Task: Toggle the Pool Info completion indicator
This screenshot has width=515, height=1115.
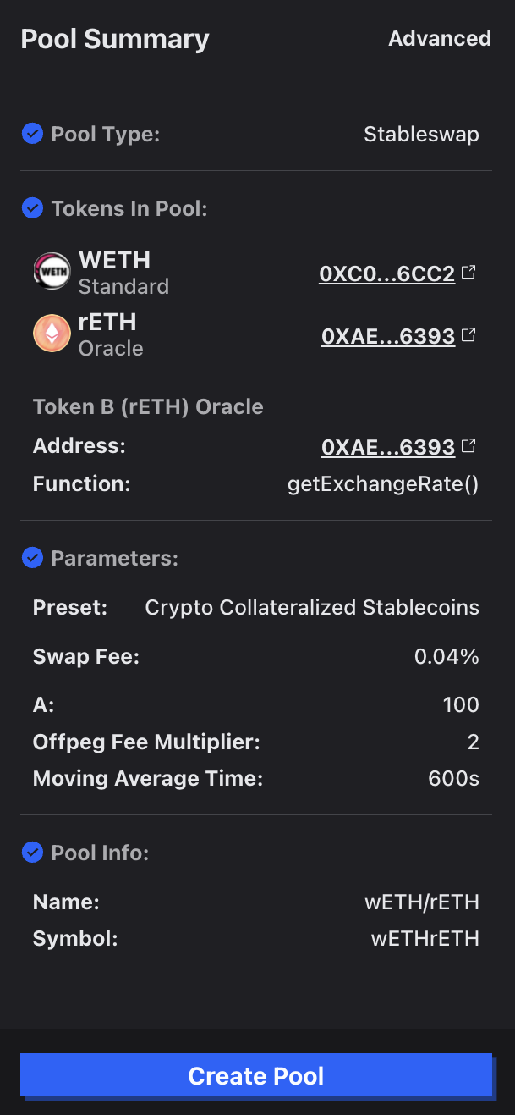Action: point(32,853)
